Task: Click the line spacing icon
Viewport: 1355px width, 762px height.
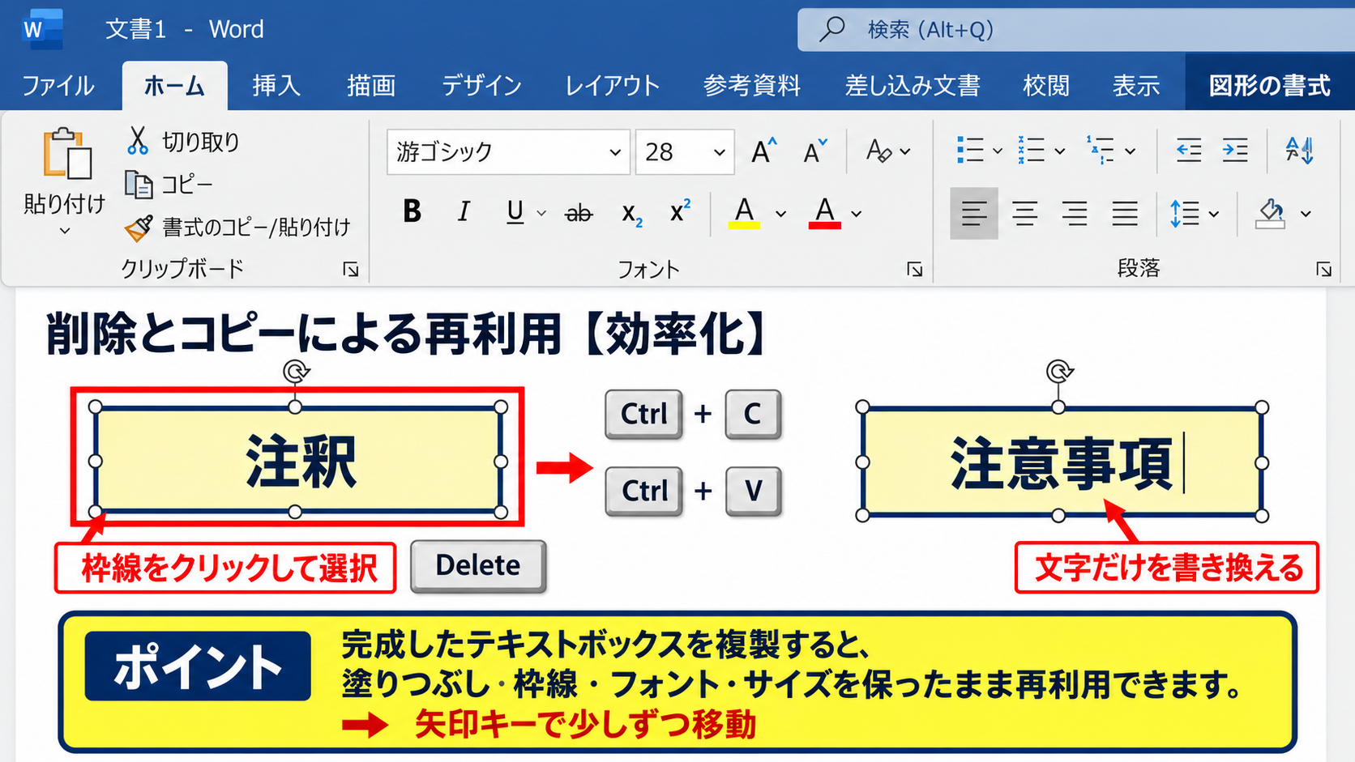Action: tap(1185, 214)
